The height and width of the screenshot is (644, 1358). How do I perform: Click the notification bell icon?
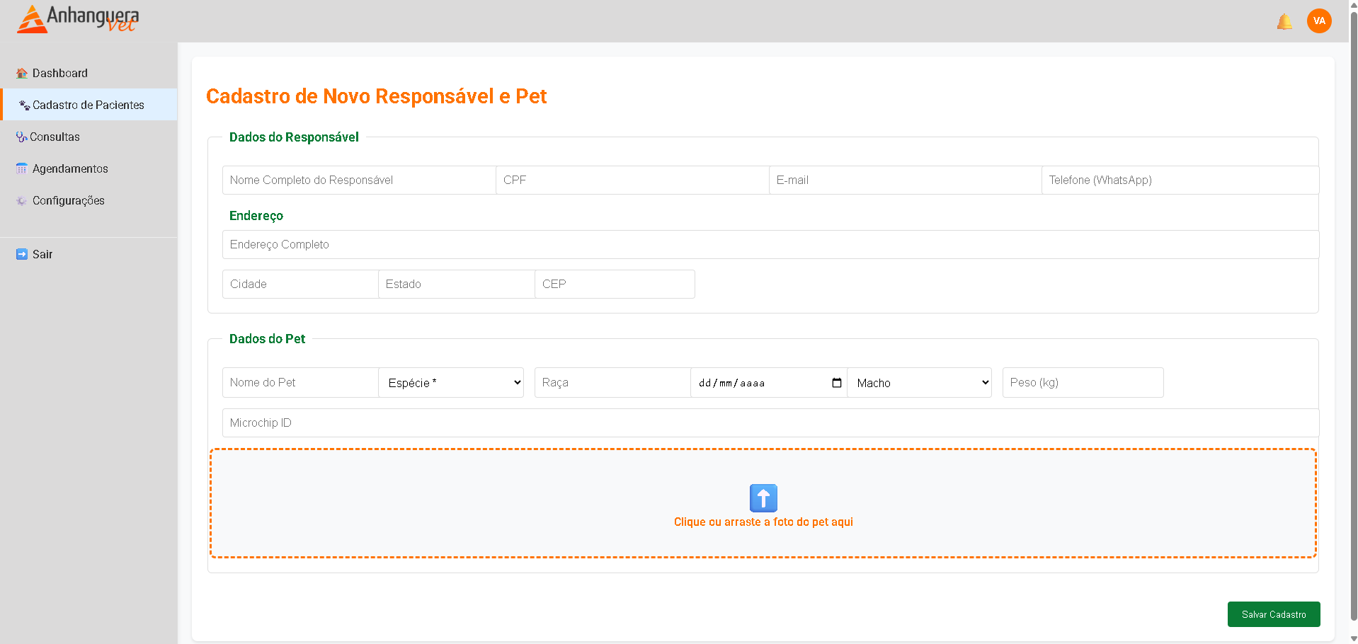tap(1284, 22)
